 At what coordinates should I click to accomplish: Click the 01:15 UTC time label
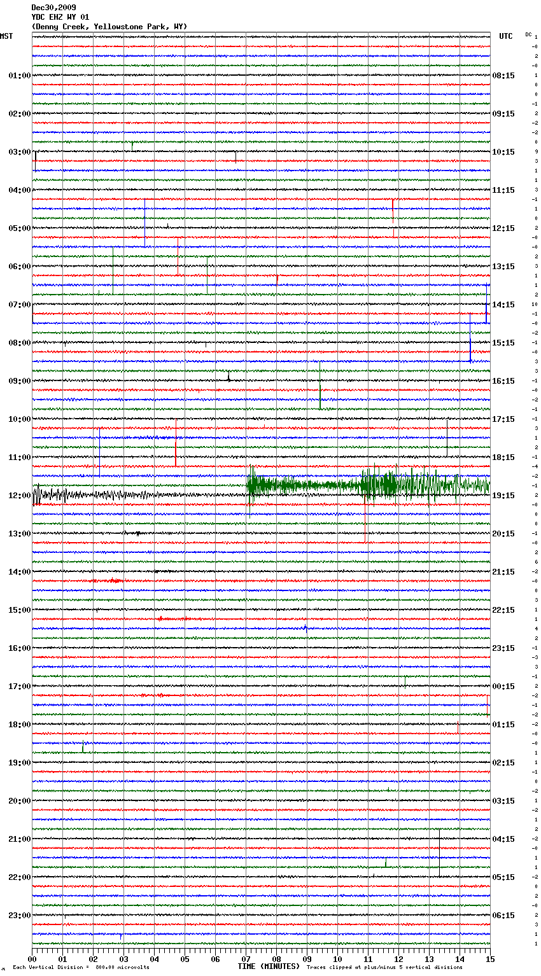[503, 725]
